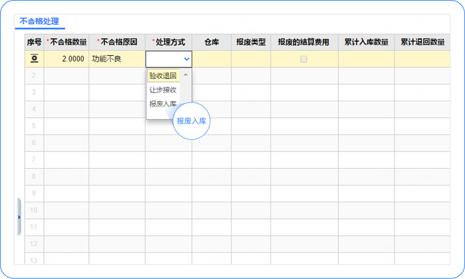Click the gear icon in row one

[x=34, y=59]
